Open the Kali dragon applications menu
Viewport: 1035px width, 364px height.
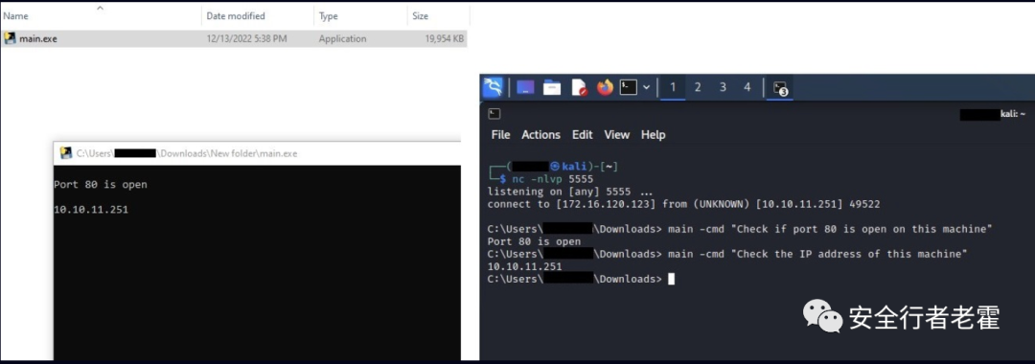(x=493, y=87)
